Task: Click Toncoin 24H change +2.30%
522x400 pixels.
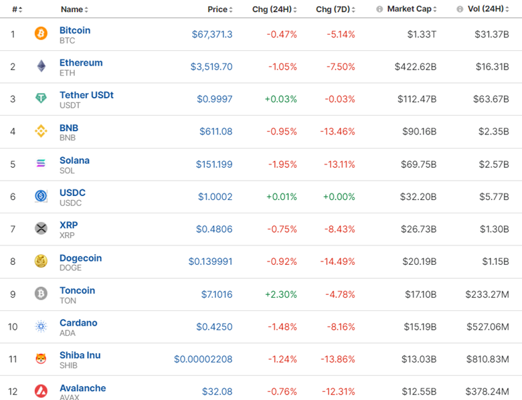Action: click(x=280, y=294)
